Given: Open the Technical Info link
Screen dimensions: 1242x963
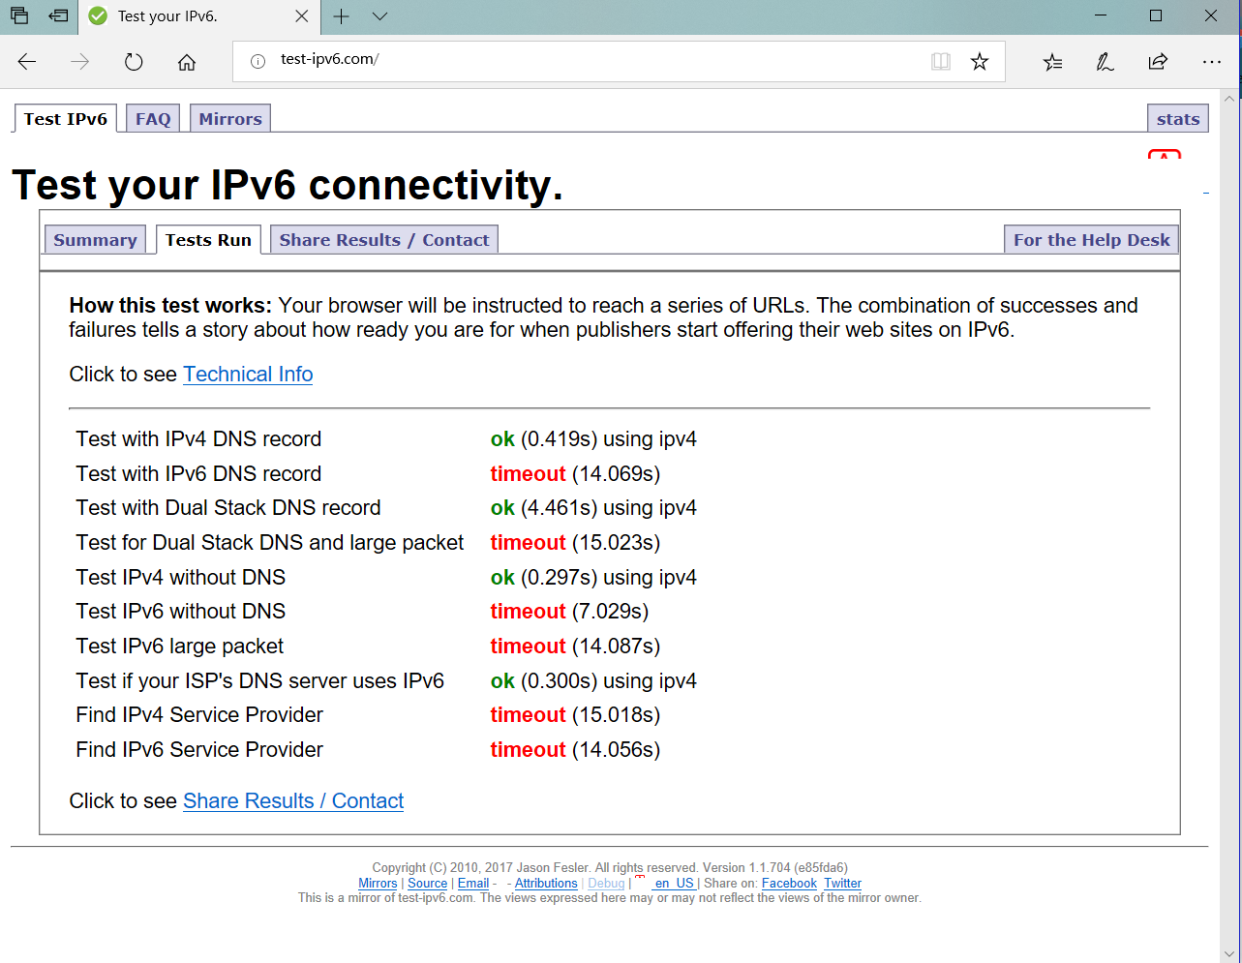Looking at the screenshot, I should coord(248,374).
